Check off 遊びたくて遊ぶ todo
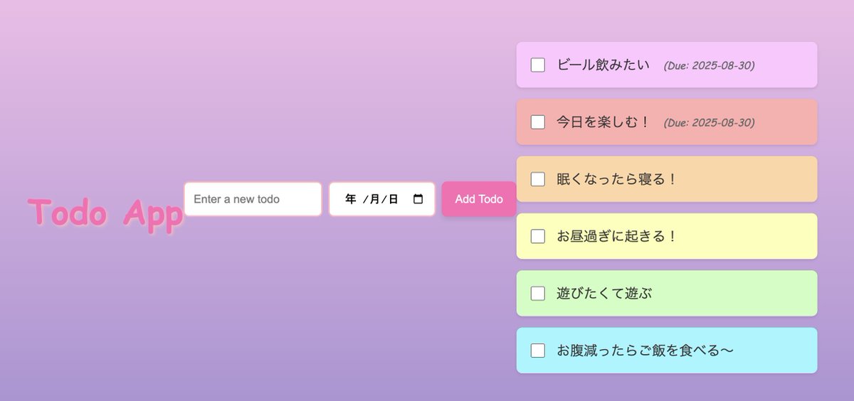The height and width of the screenshot is (401, 854). 538,293
